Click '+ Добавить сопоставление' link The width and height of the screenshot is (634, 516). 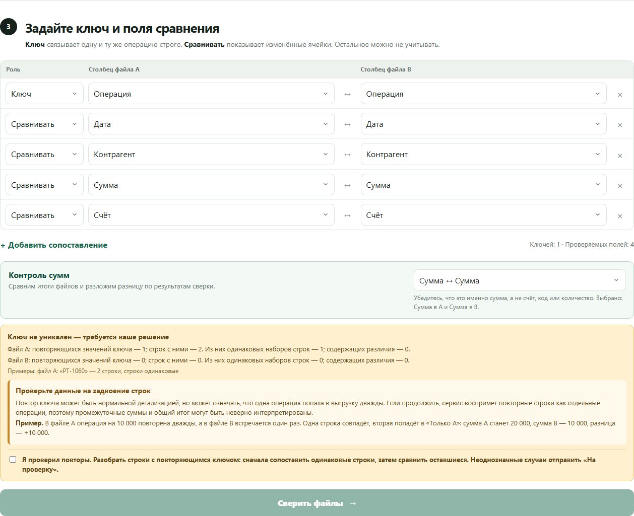[x=54, y=245]
